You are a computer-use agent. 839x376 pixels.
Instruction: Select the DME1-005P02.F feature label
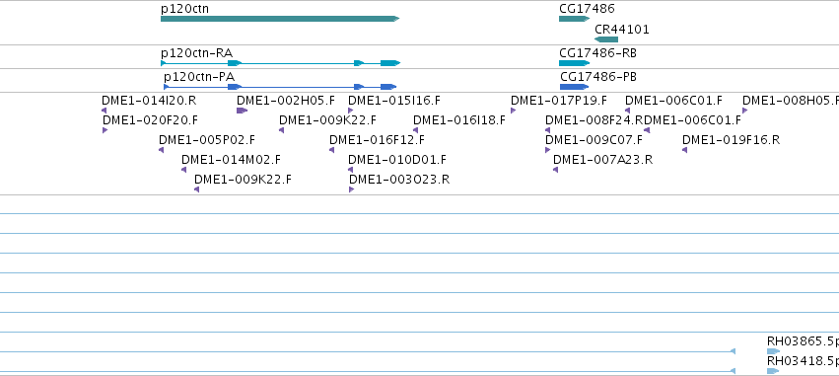tap(207, 140)
